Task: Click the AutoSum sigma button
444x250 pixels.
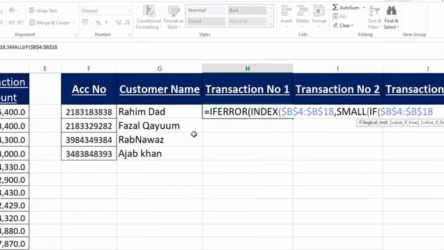Action: (345, 8)
